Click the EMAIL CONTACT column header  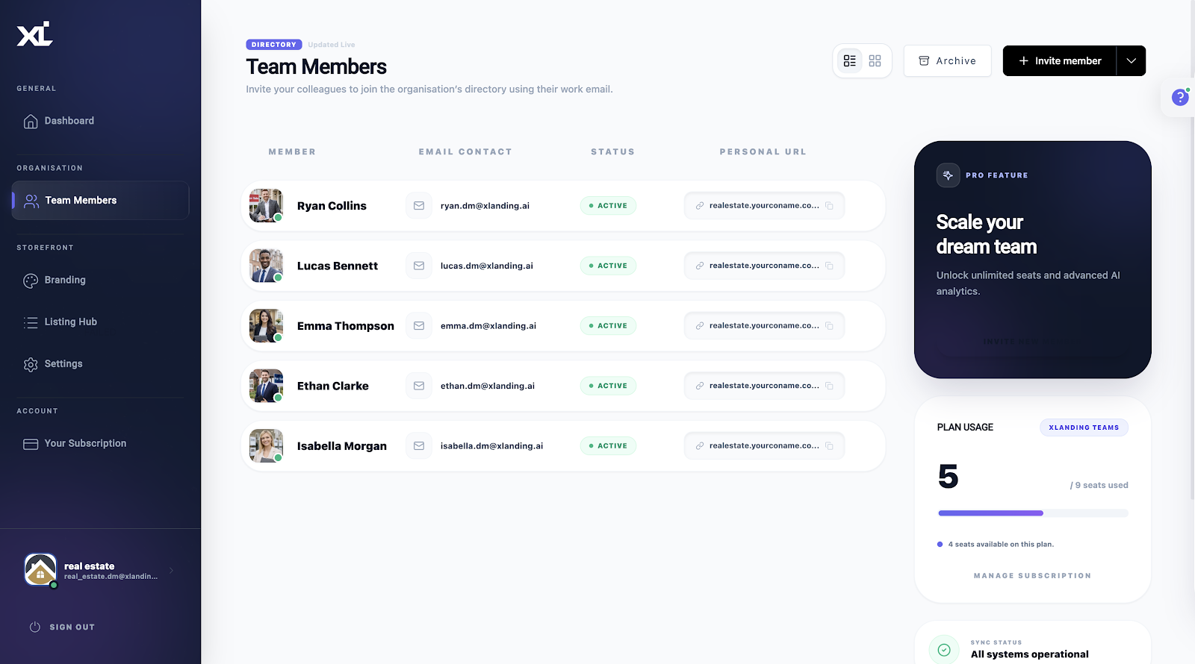coord(465,152)
